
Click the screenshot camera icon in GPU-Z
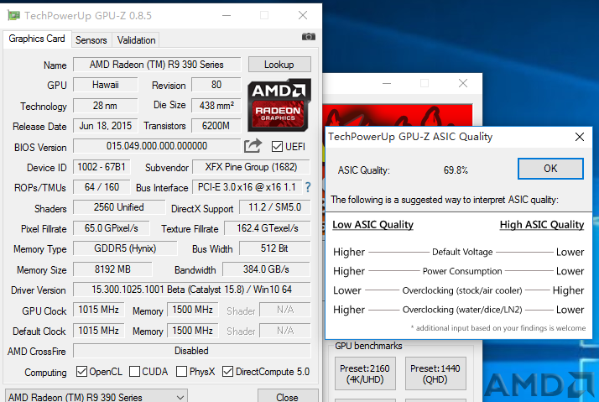coord(308,37)
